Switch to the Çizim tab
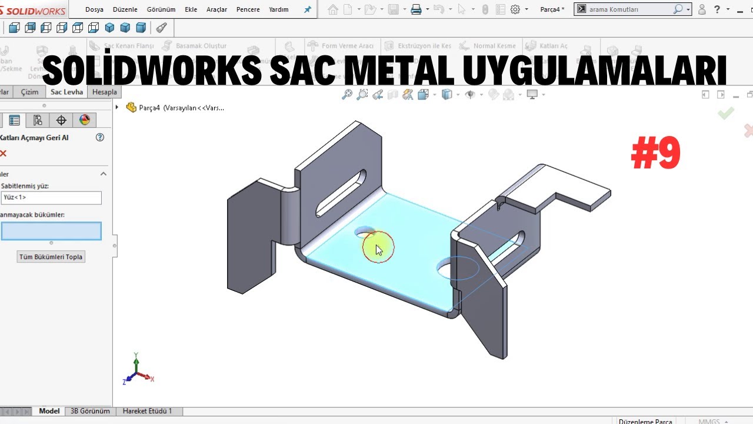753x424 pixels. (29, 92)
